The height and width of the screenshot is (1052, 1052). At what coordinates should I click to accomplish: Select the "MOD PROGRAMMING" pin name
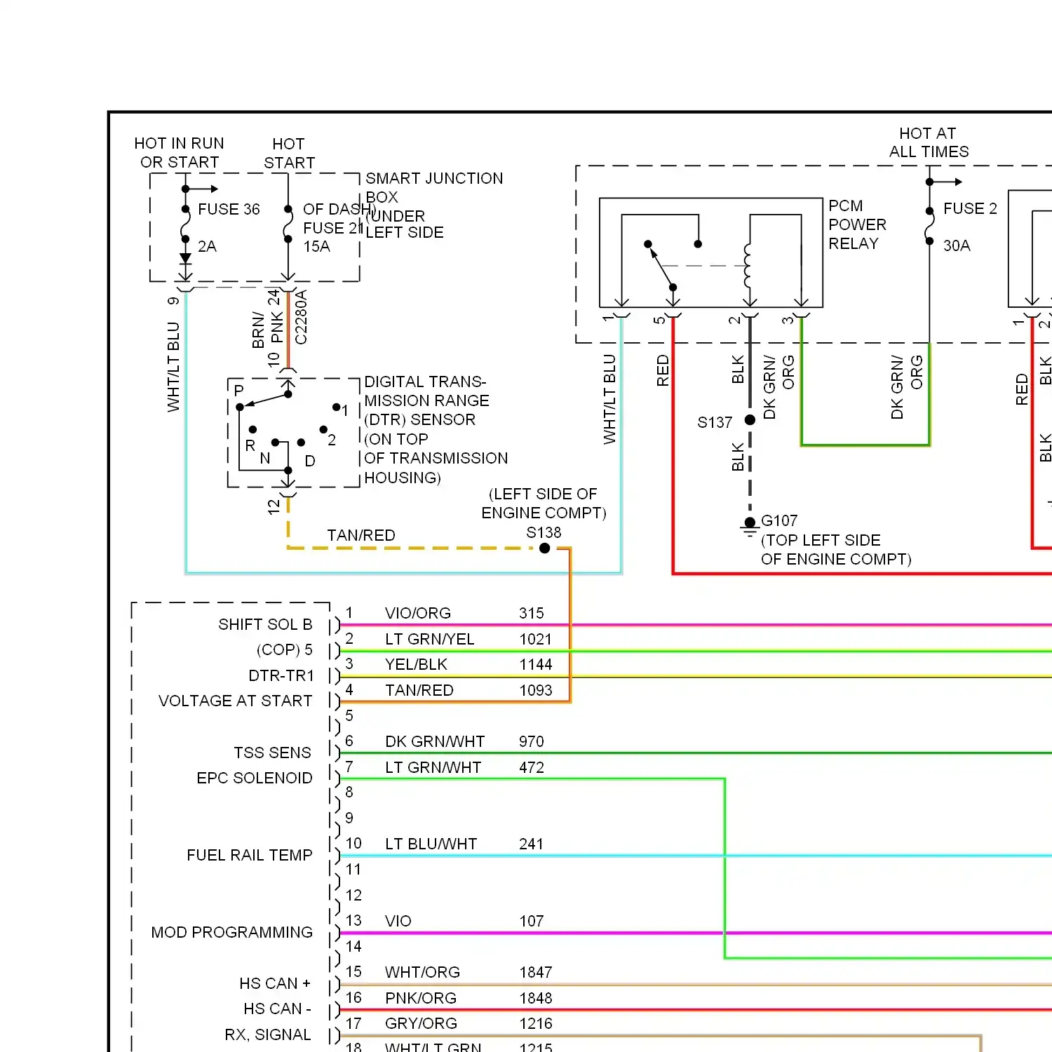[231, 932]
